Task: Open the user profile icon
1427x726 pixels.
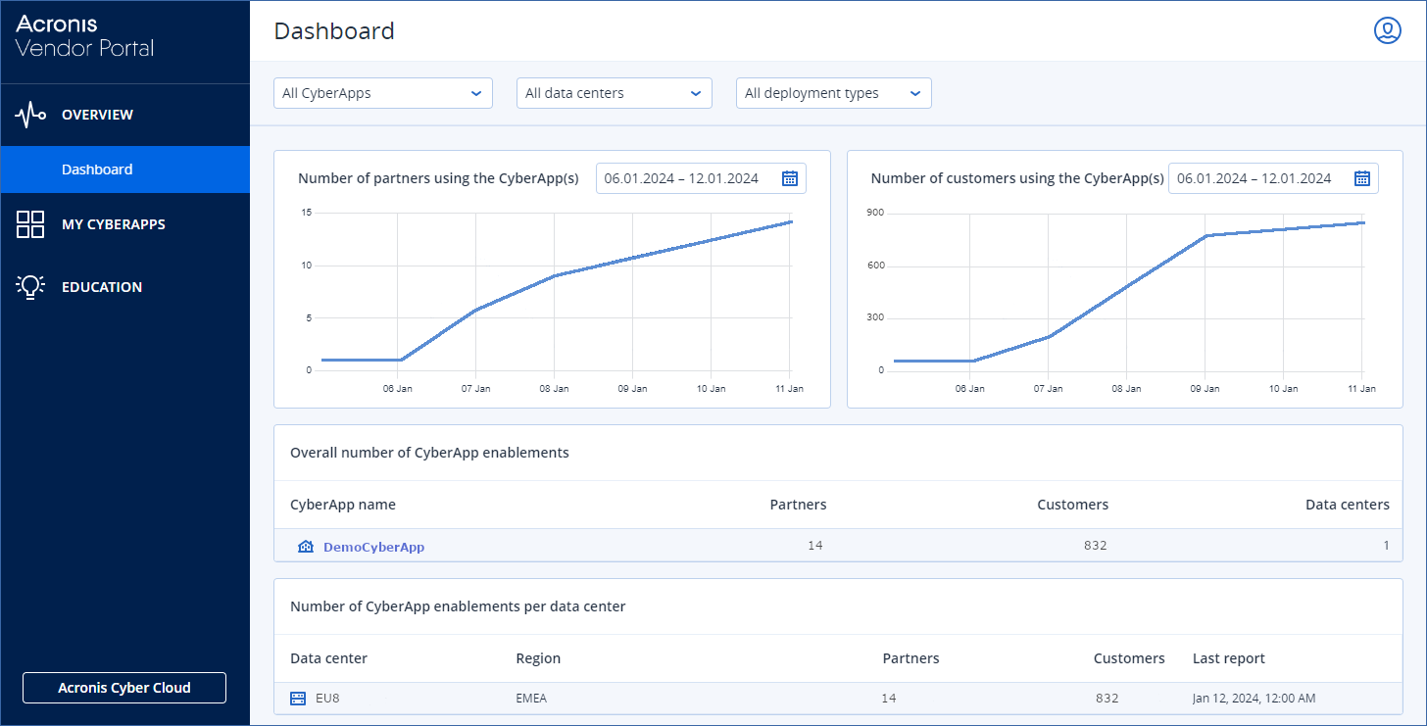Action: [1387, 30]
